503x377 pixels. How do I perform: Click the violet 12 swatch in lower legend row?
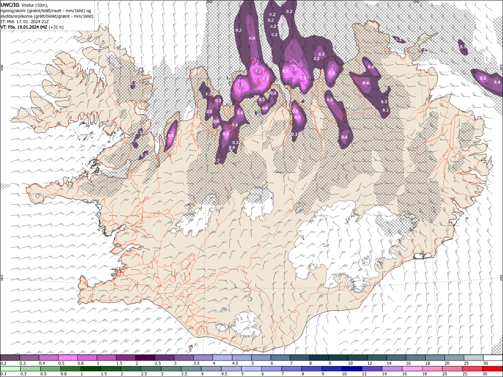[372, 369]
